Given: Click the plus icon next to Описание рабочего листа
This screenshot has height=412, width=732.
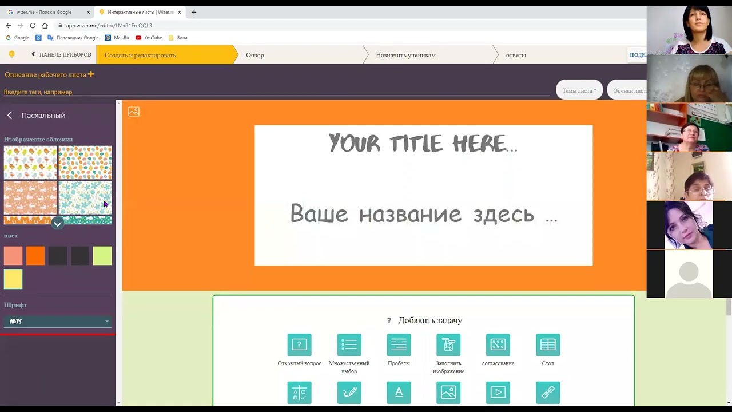Looking at the screenshot, I should (90, 74).
